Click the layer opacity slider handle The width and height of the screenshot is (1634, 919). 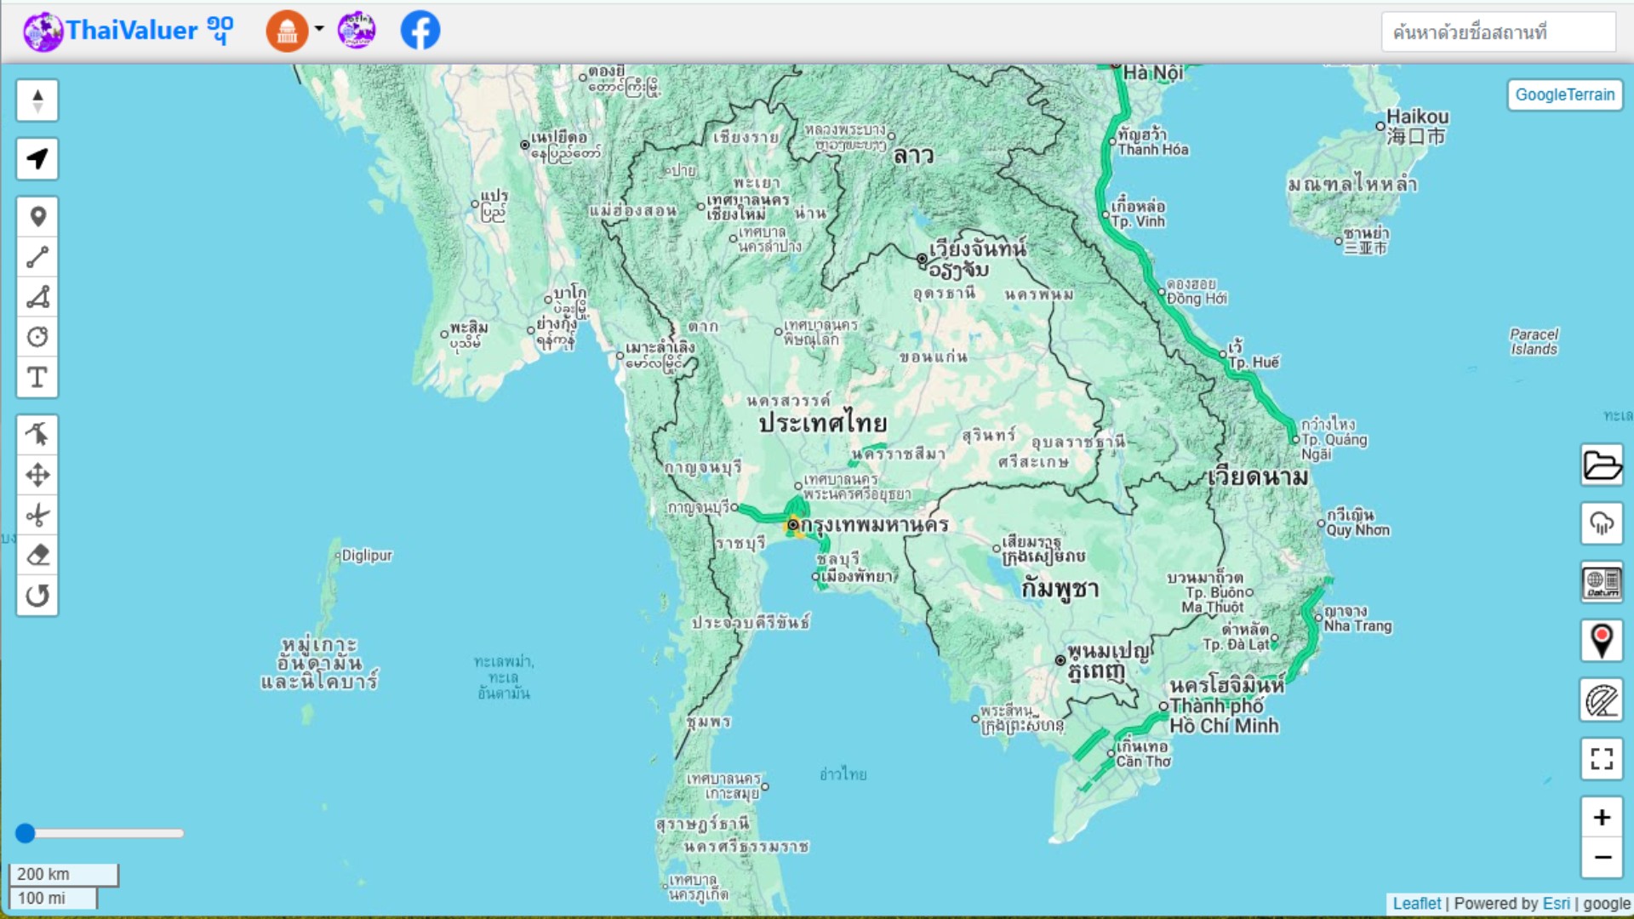coord(26,833)
